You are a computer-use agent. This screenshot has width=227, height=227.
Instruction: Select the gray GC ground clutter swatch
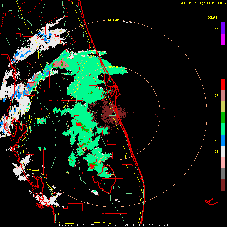223,174
